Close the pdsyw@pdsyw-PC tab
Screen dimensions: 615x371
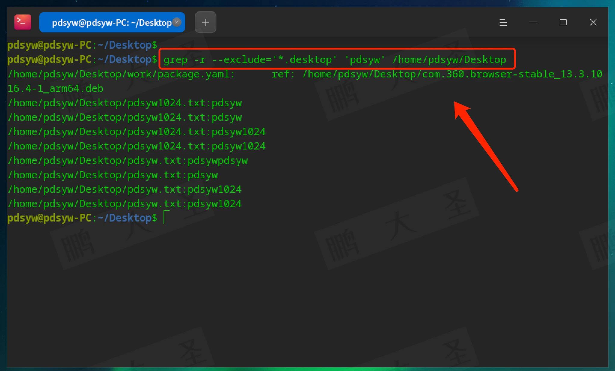[x=177, y=22]
